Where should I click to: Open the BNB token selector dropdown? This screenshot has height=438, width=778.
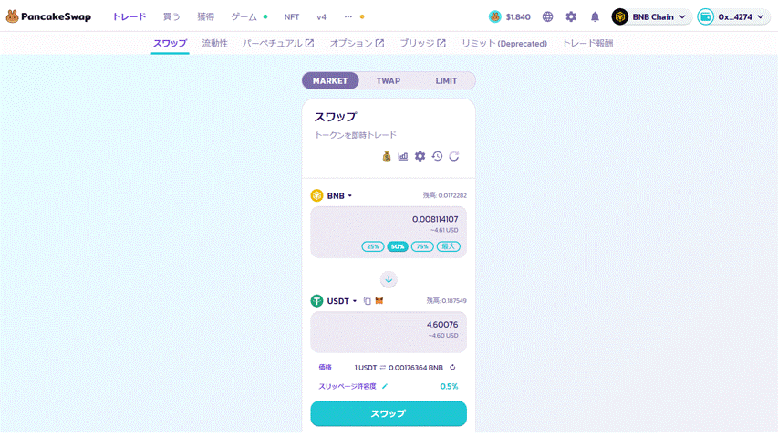(x=338, y=195)
